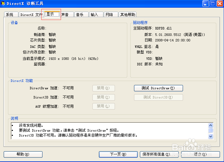Switch to the 声音 tab
224x162 pixels.
pyautogui.click(x=67, y=14)
